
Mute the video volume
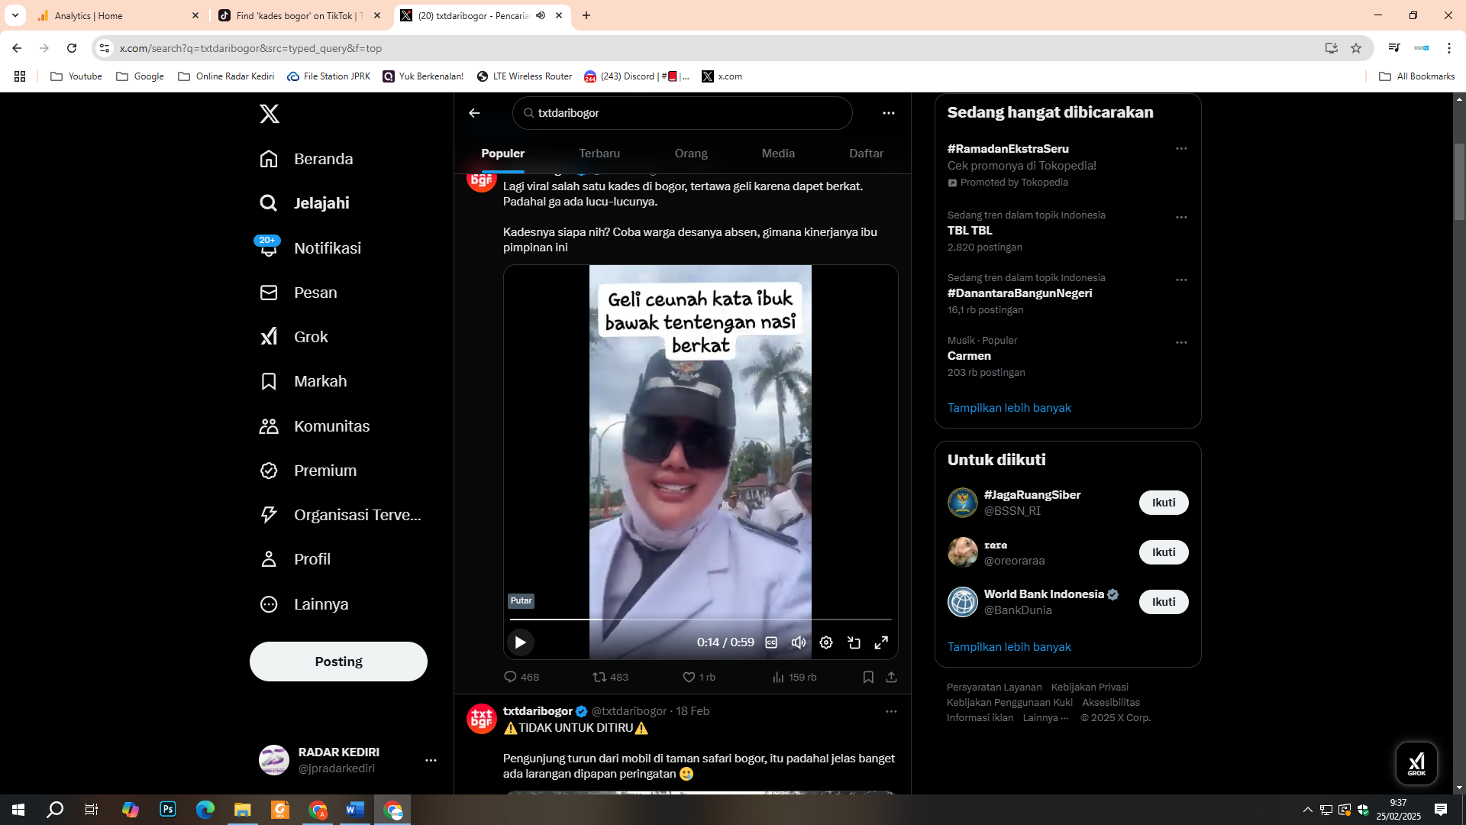pyautogui.click(x=799, y=642)
